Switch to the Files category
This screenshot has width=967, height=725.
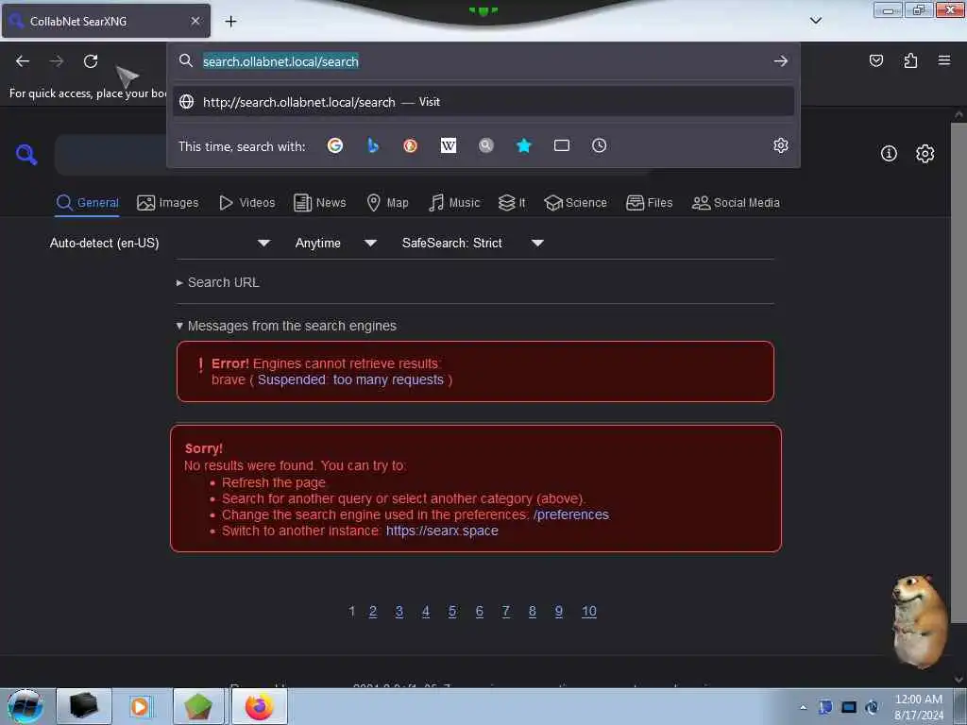pyautogui.click(x=650, y=203)
